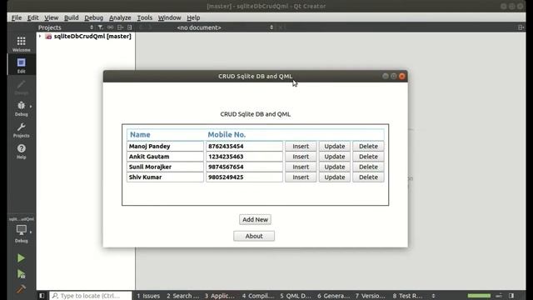
Task: Start debugging with run-debug icon
Action: [x=21, y=274]
